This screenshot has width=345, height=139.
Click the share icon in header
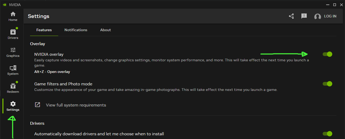pos(291,16)
